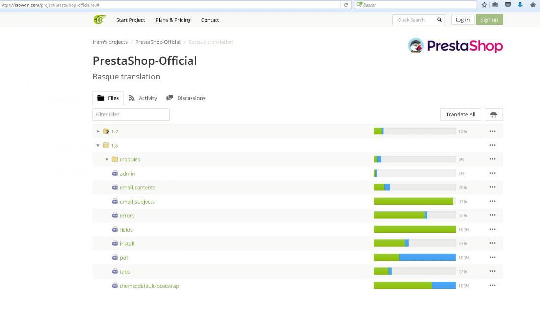
Task: Click the Log in button
Action: pyautogui.click(x=462, y=20)
